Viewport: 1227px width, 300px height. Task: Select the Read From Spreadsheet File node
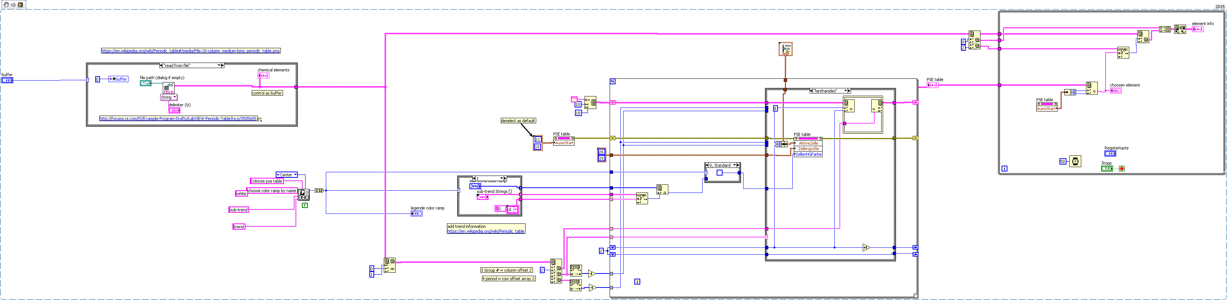click(x=169, y=88)
